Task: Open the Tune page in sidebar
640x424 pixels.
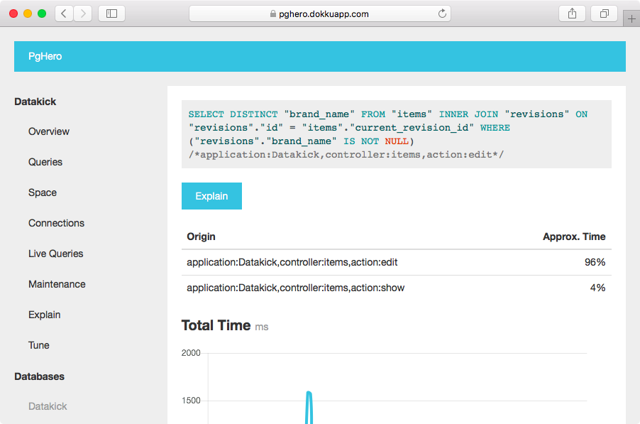Action: [x=39, y=346]
